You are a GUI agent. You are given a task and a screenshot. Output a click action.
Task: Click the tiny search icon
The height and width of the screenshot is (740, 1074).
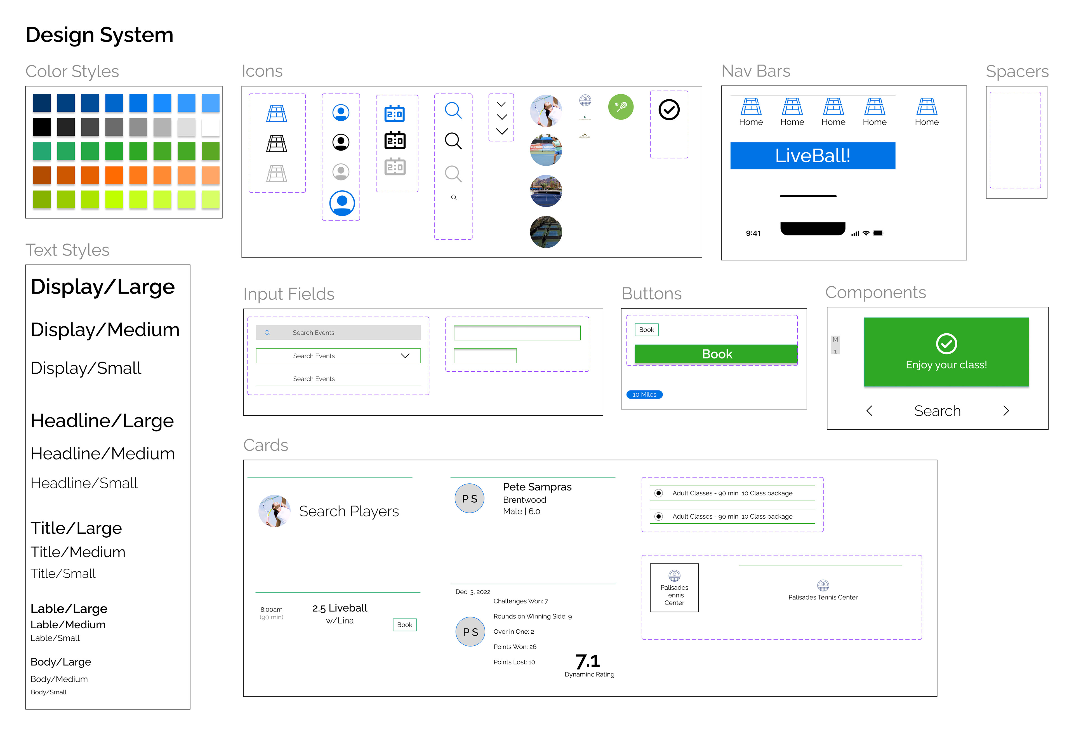click(454, 198)
